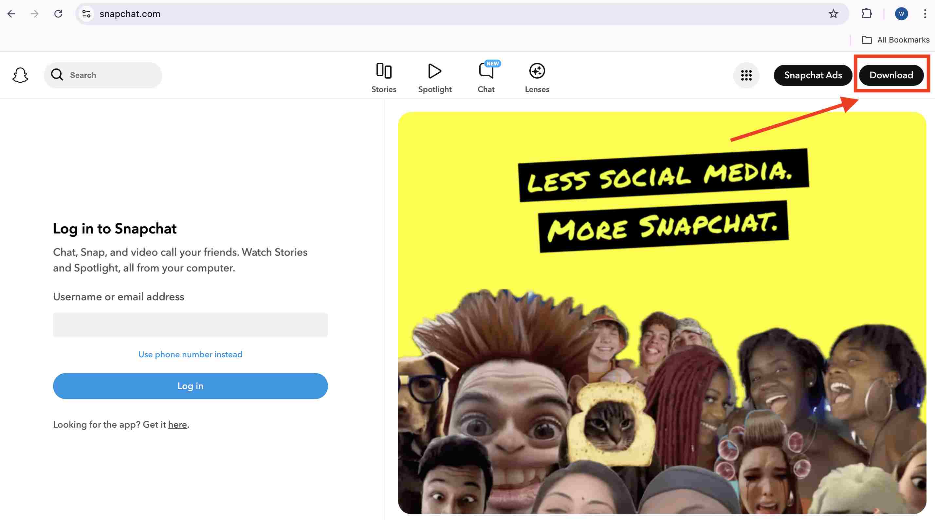Click the search magnifier icon
Viewport: 935px width, 520px height.
pos(57,75)
